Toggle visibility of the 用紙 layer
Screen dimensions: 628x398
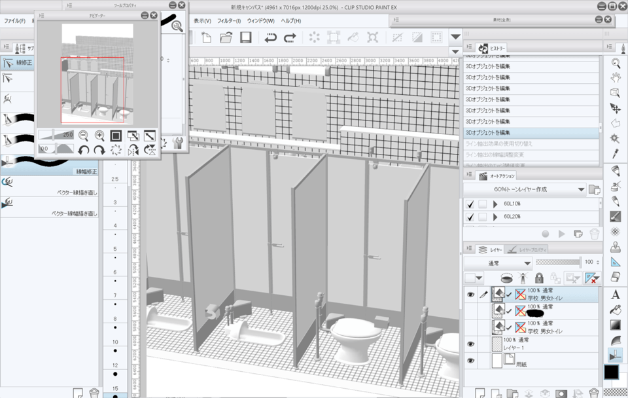pos(470,361)
